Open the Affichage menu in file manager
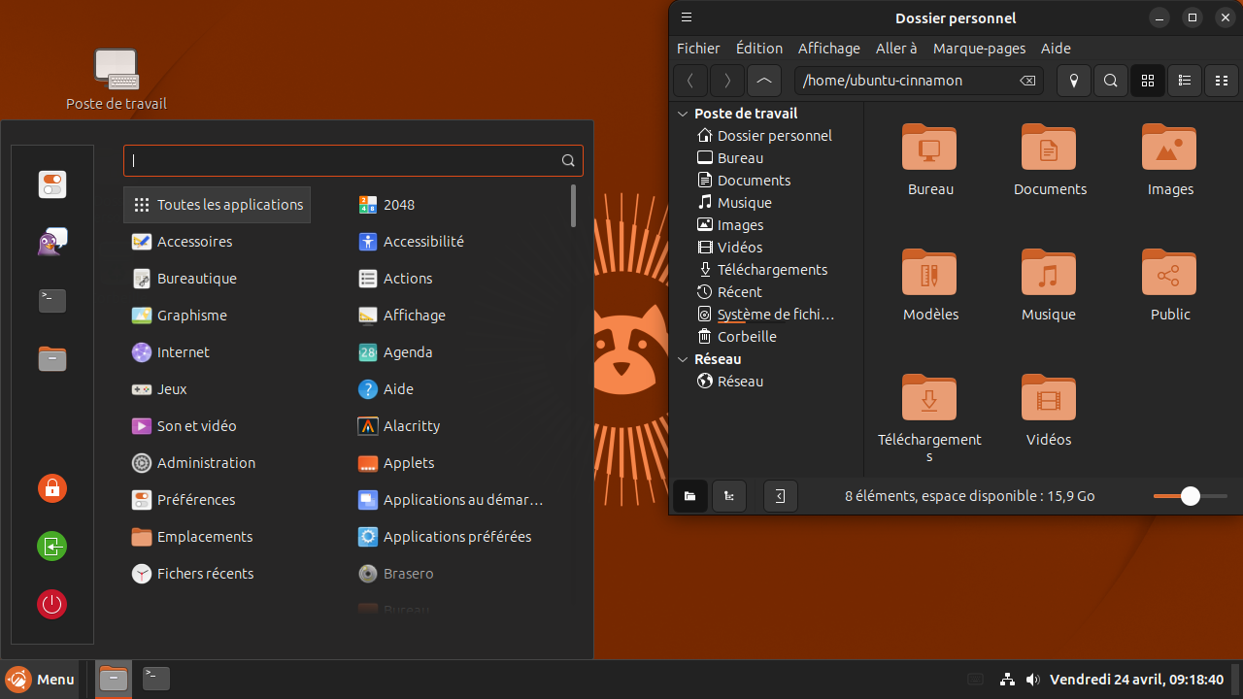1243x699 pixels. pyautogui.click(x=828, y=49)
